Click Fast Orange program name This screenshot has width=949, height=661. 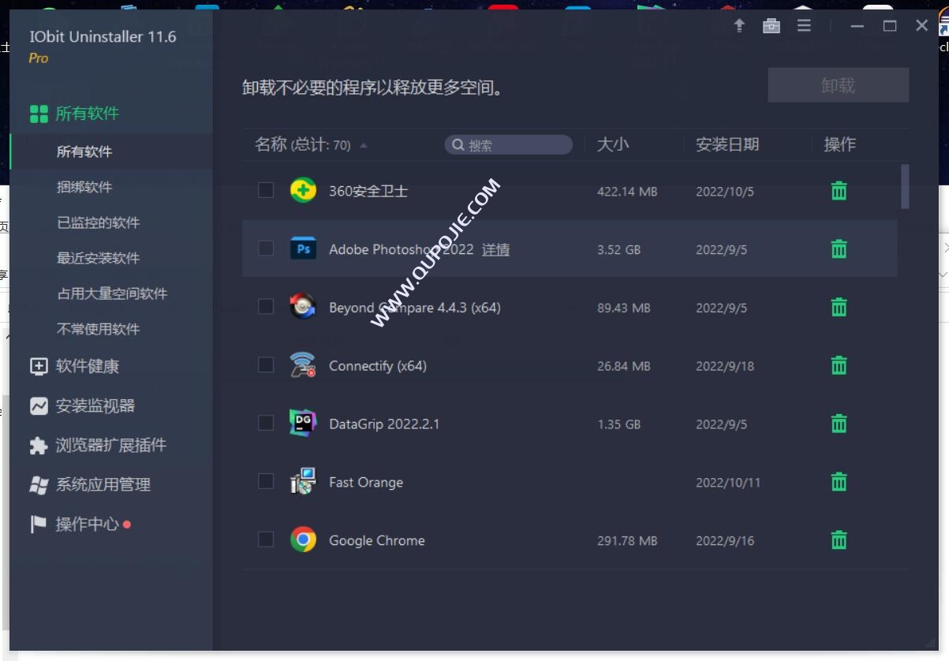coord(366,482)
